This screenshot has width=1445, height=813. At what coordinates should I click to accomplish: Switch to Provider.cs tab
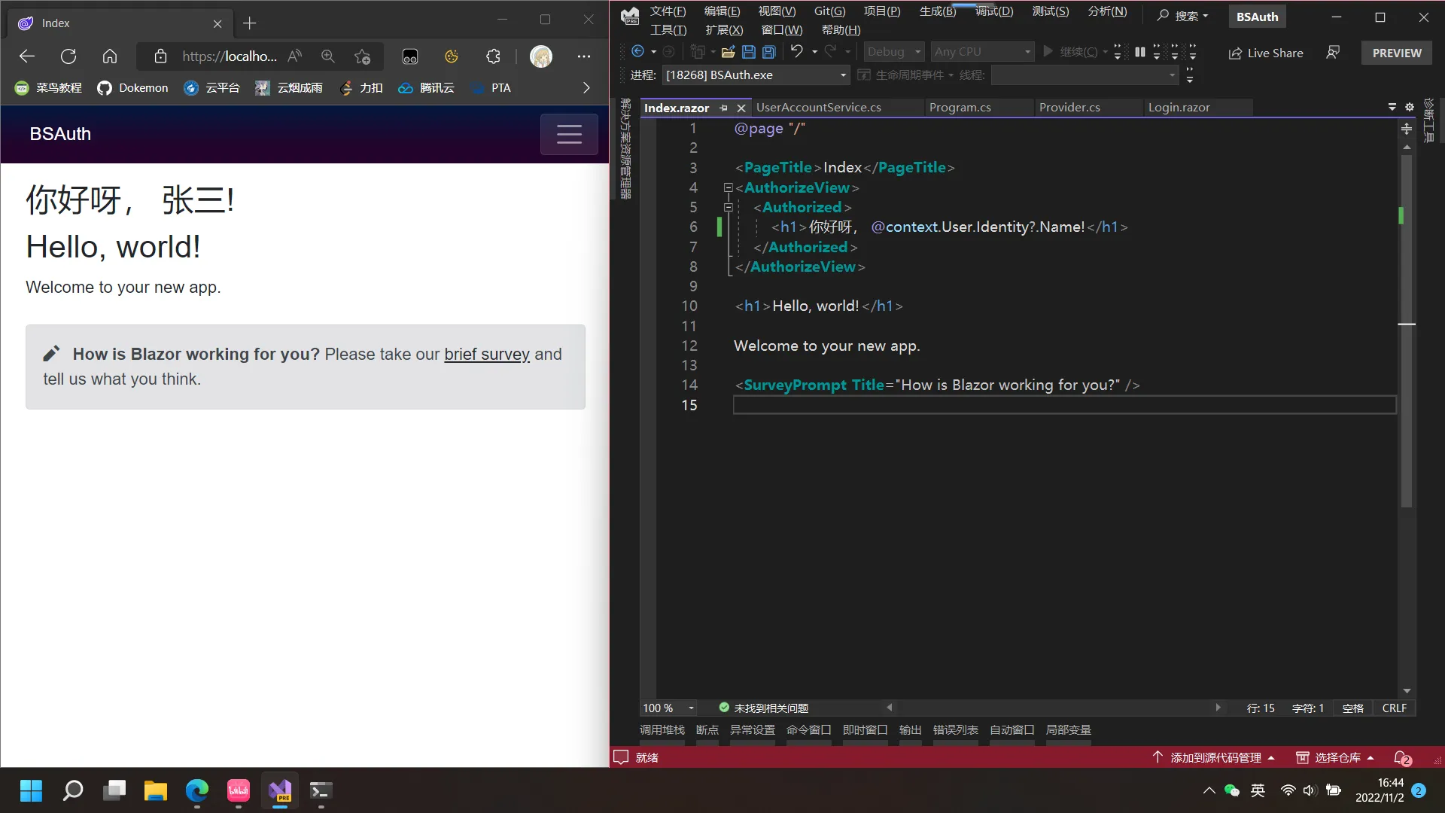pos(1069,108)
